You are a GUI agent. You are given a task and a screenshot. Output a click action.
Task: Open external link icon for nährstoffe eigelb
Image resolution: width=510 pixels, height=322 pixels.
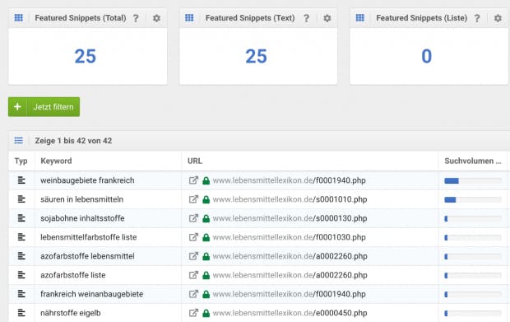click(x=193, y=313)
